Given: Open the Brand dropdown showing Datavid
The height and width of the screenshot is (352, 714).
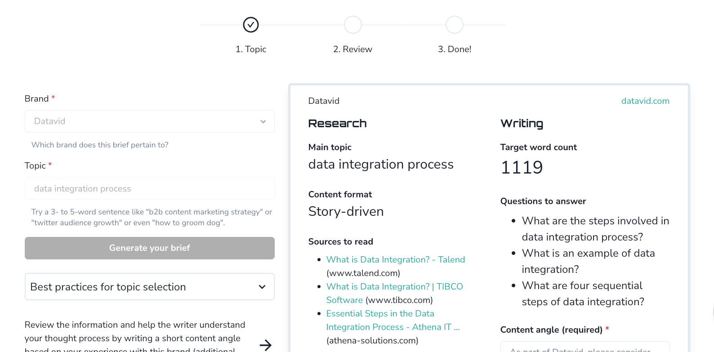Looking at the screenshot, I should click(150, 121).
